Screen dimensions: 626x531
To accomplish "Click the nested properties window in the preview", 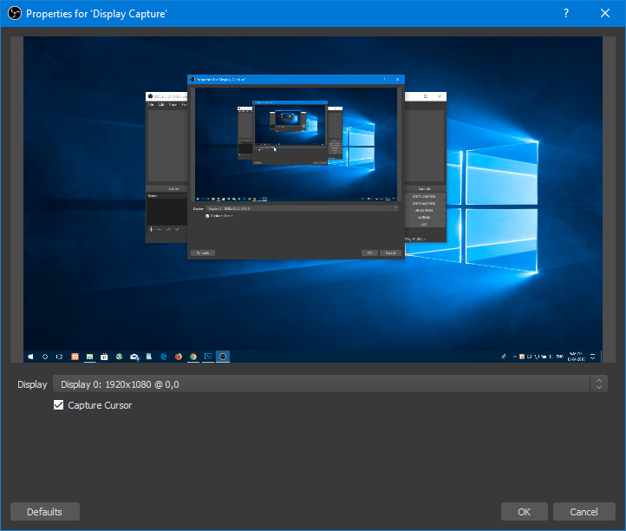I will pos(296,165).
